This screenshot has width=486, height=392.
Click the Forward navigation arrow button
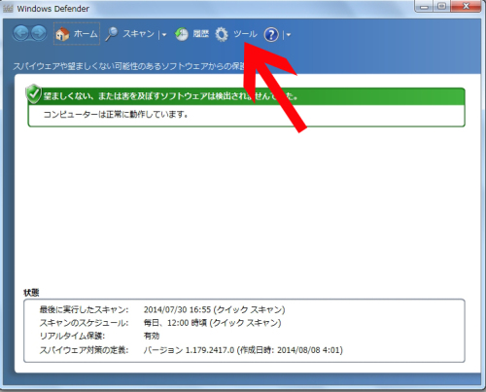pos(39,33)
